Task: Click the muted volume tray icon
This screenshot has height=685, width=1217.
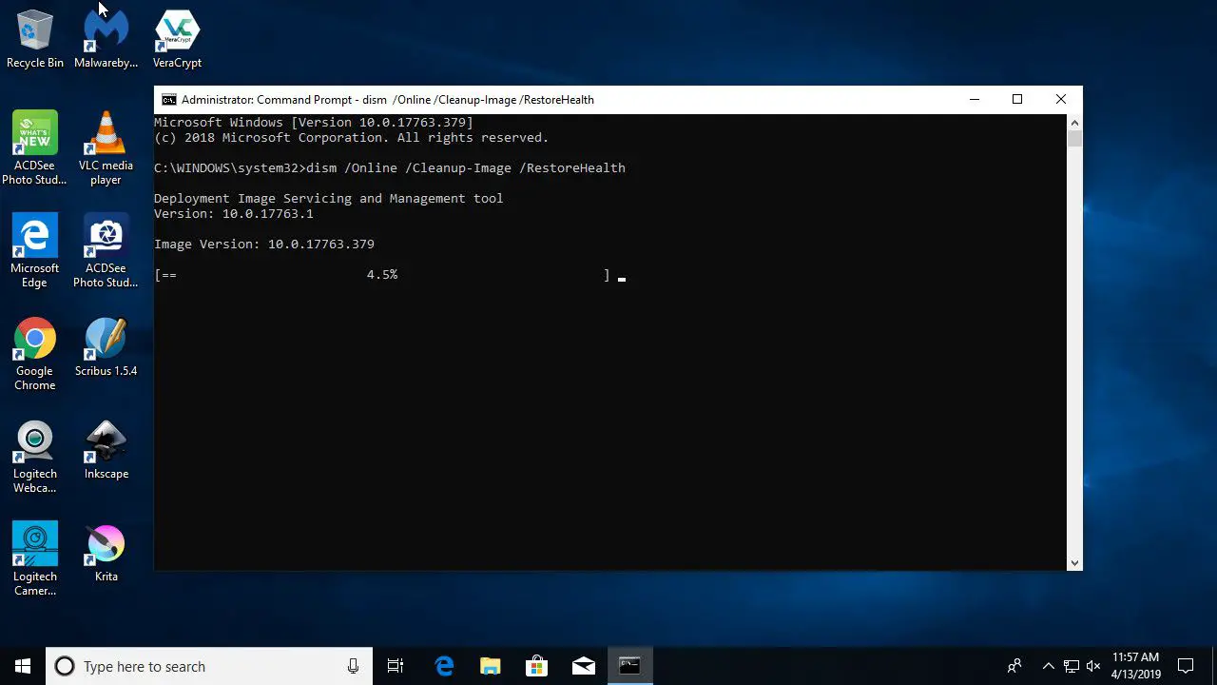Action: pos(1093,666)
